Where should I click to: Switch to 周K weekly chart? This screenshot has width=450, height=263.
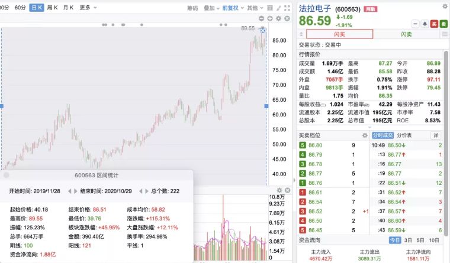52,8
